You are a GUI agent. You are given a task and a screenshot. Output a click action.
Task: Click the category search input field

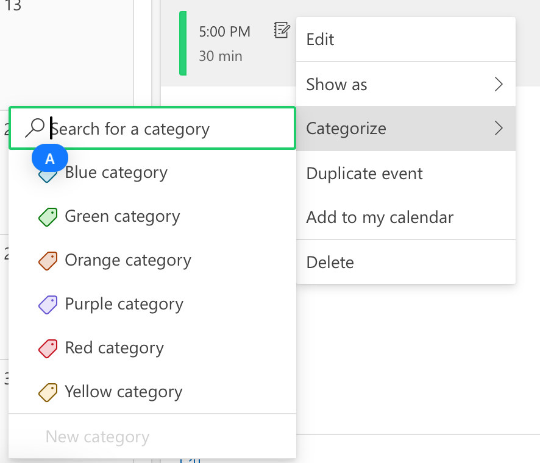[152, 128]
